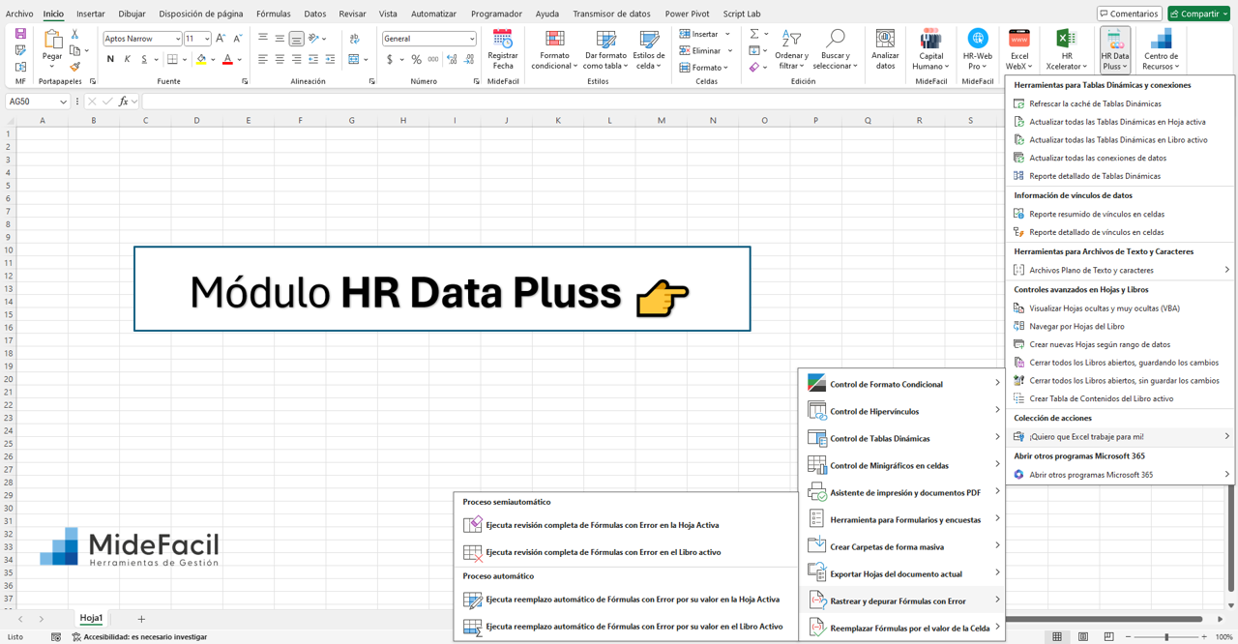
Task: Click the Analizar datos icon
Action: tap(885, 39)
